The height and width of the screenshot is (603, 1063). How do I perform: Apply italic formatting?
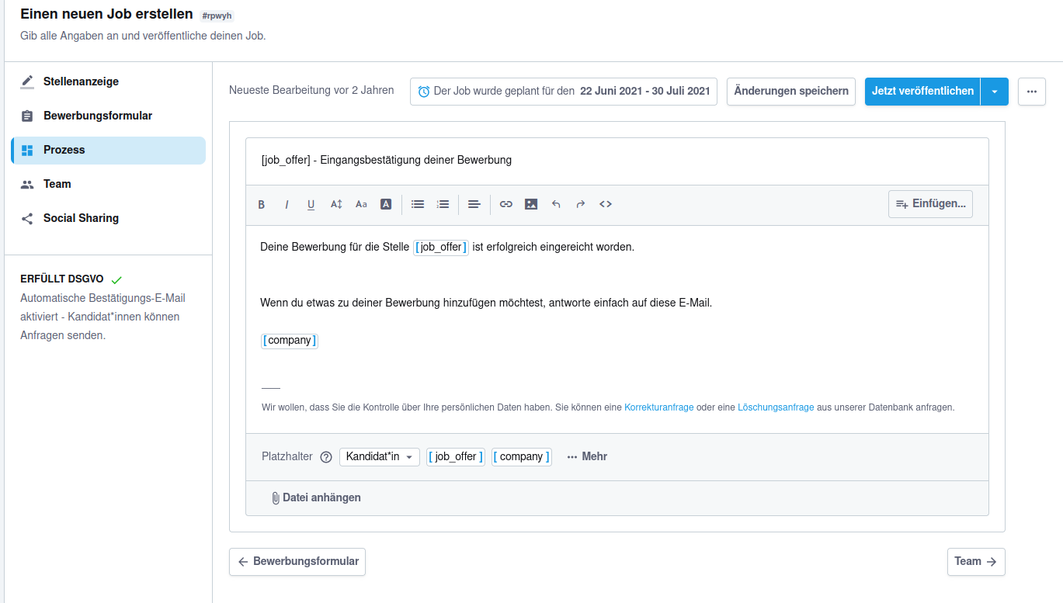pos(287,203)
